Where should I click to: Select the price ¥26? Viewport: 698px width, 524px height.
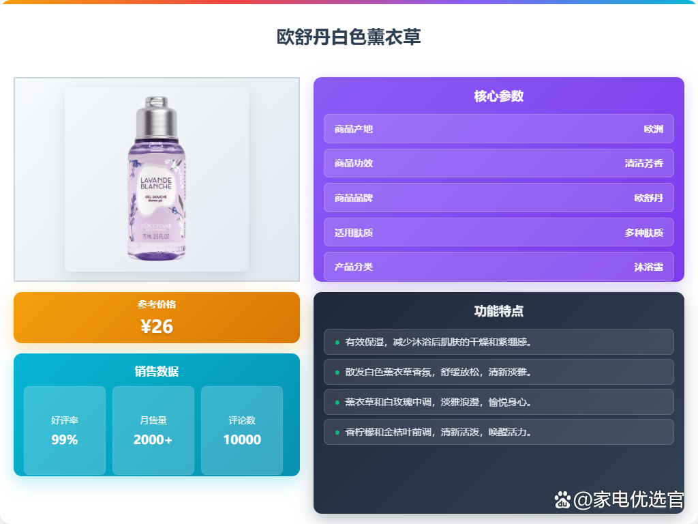[157, 327]
